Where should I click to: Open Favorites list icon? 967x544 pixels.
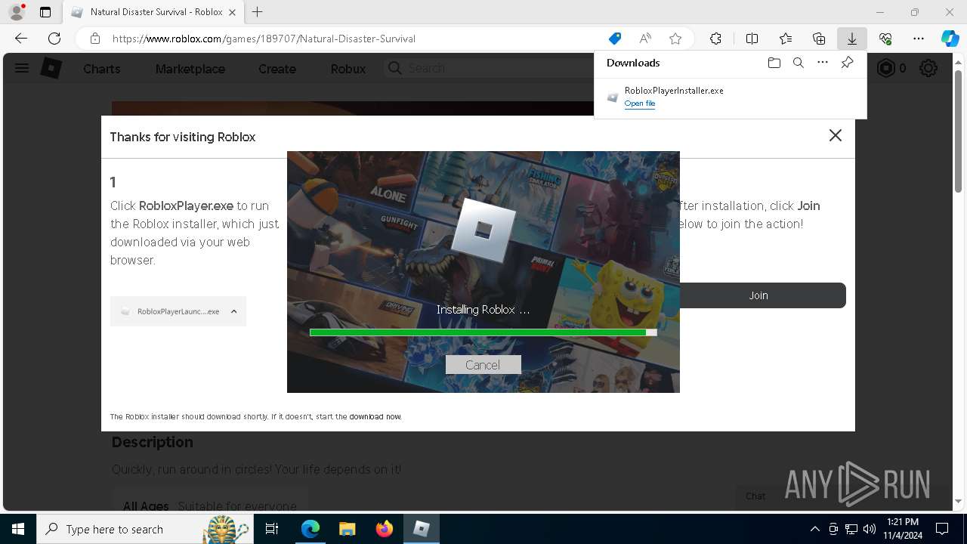(x=786, y=39)
